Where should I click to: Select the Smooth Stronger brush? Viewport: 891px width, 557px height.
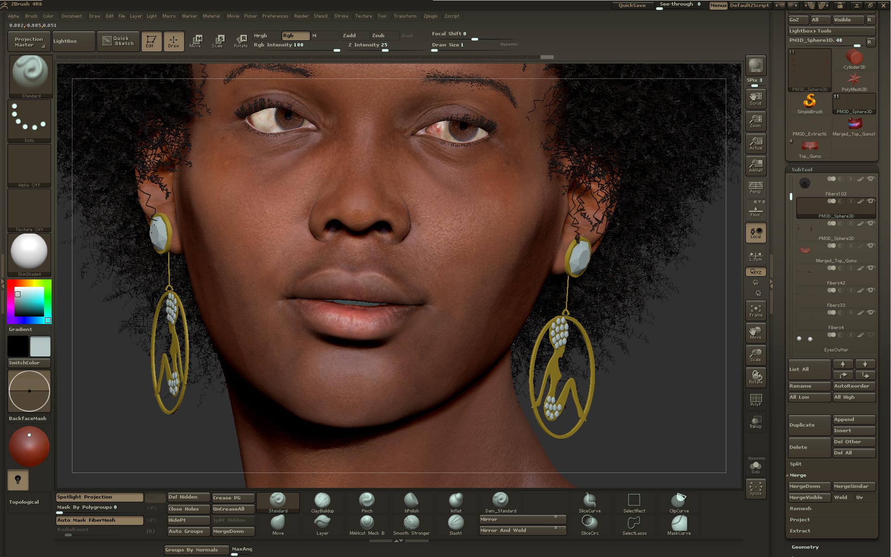(x=411, y=525)
